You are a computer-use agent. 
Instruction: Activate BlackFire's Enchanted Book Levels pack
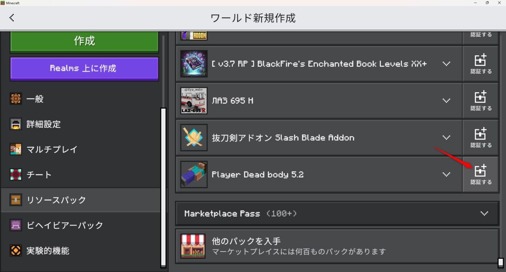pyautogui.click(x=481, y=64)
